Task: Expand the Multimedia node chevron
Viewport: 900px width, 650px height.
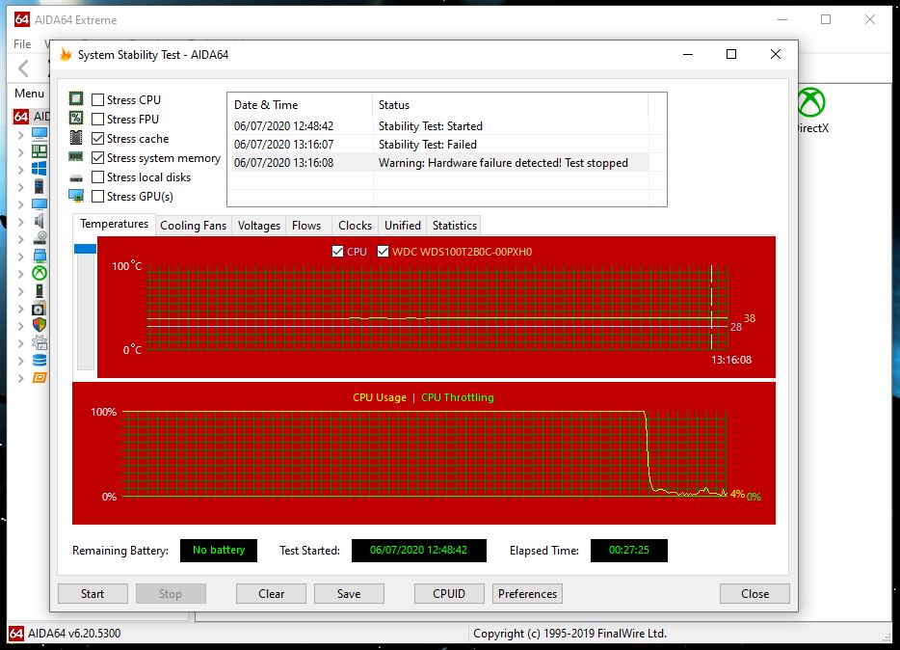Action: [x=20, y=222]
